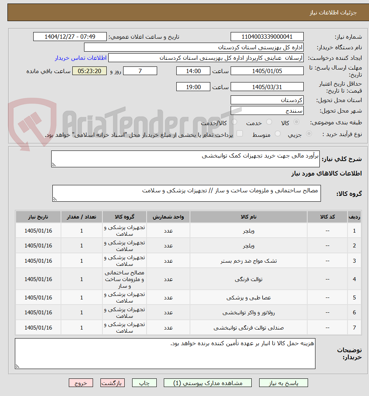The width and height of the screenshot is (369, 396).
Task: Click the date 1405/01/16 in row 7
Action: point(38,328)
